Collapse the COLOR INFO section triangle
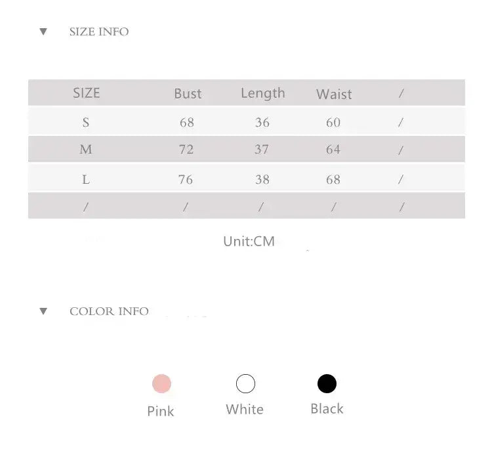Screen dimensions: 492x470 coord(43,311)
